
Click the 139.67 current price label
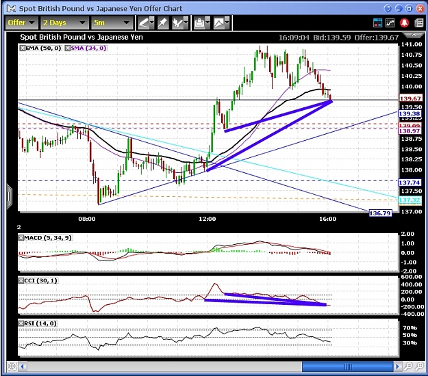click(x=410, y=98)
